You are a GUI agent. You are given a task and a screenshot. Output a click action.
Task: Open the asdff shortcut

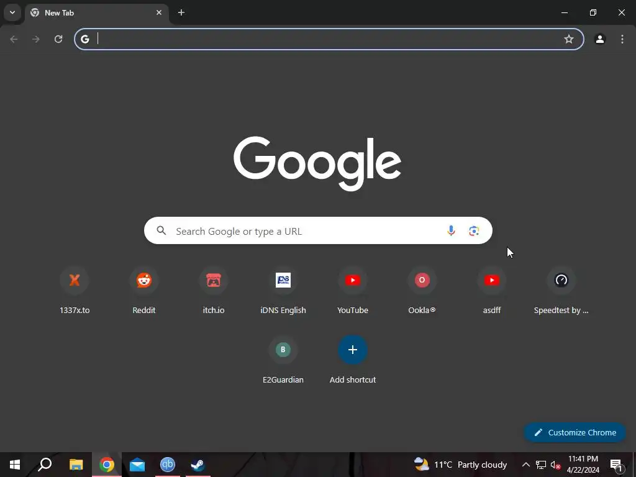pos(492,291)
